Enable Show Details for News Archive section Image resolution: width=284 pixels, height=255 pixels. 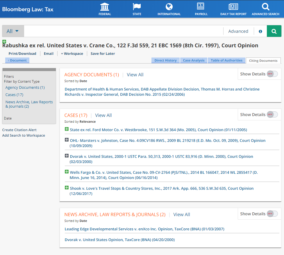pyautogui.click(x=272, y=214)
